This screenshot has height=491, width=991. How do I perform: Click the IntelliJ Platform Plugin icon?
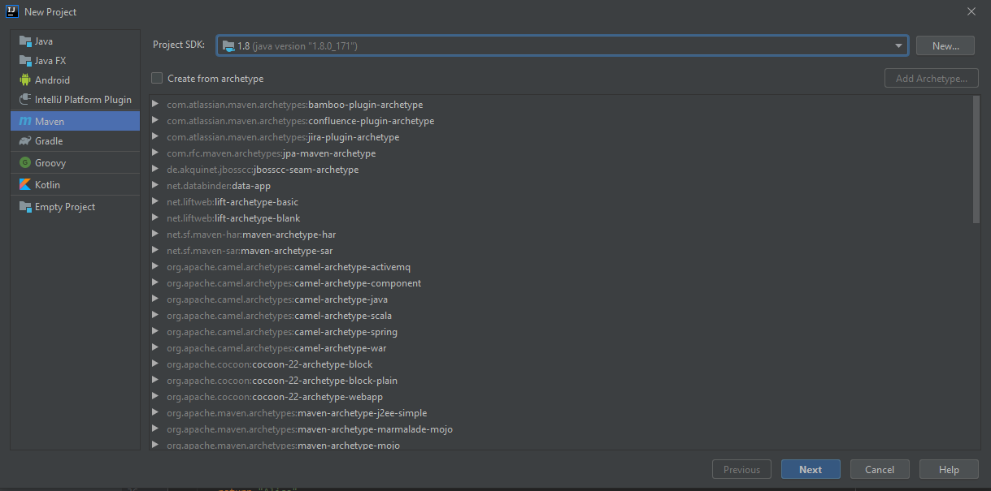click(25, 100)
